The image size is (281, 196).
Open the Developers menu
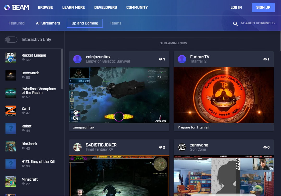click(106, 7)
